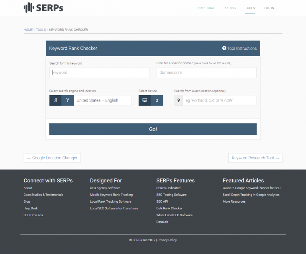The image size is (306, 254).
Task: Open the Free Trial menu item
Action: (206, 8)
